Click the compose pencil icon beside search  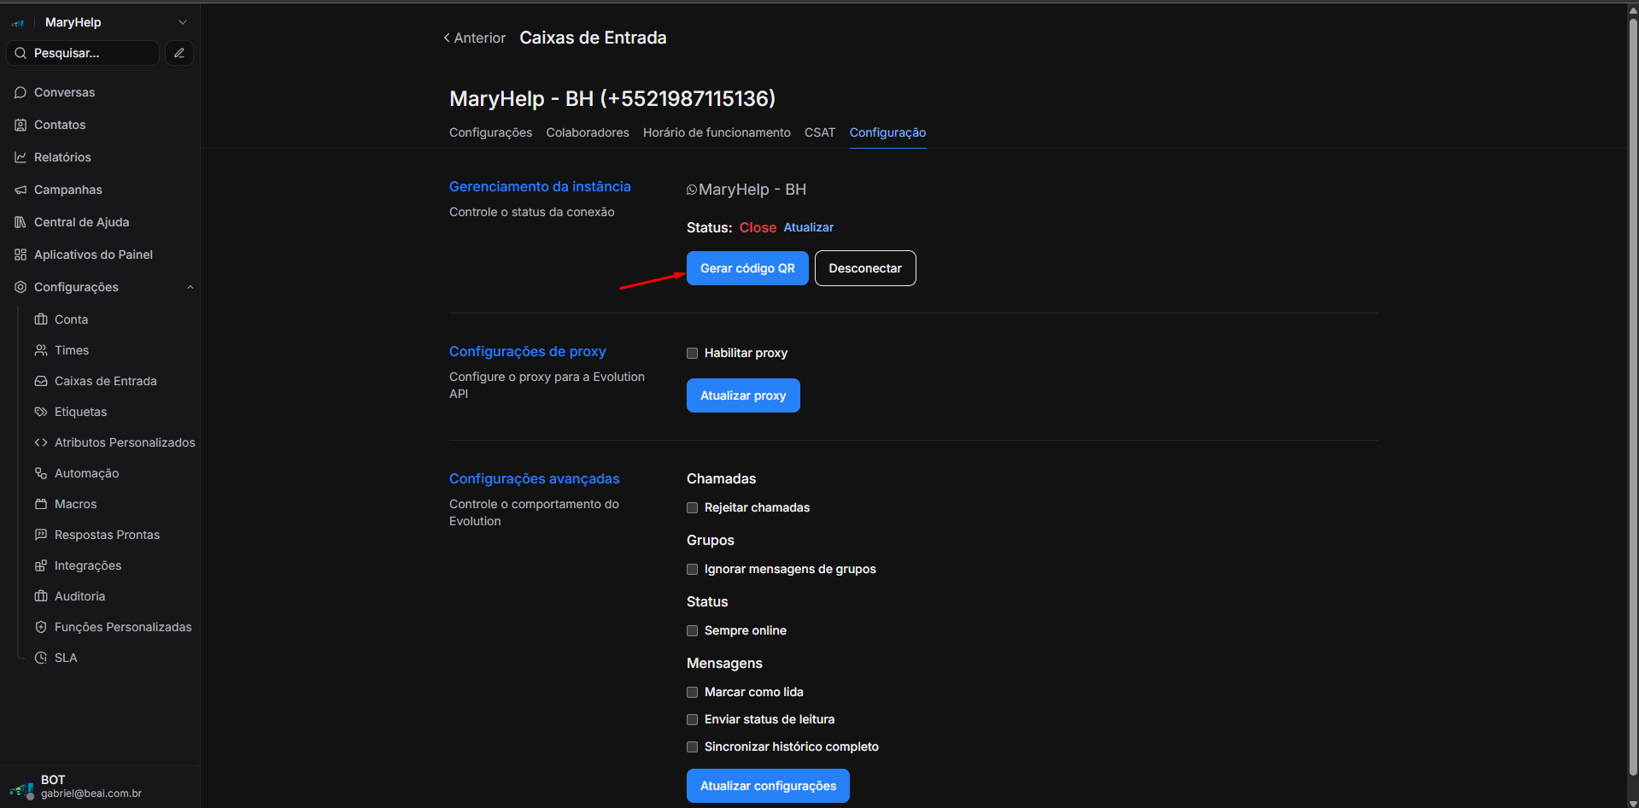(179, 53)
